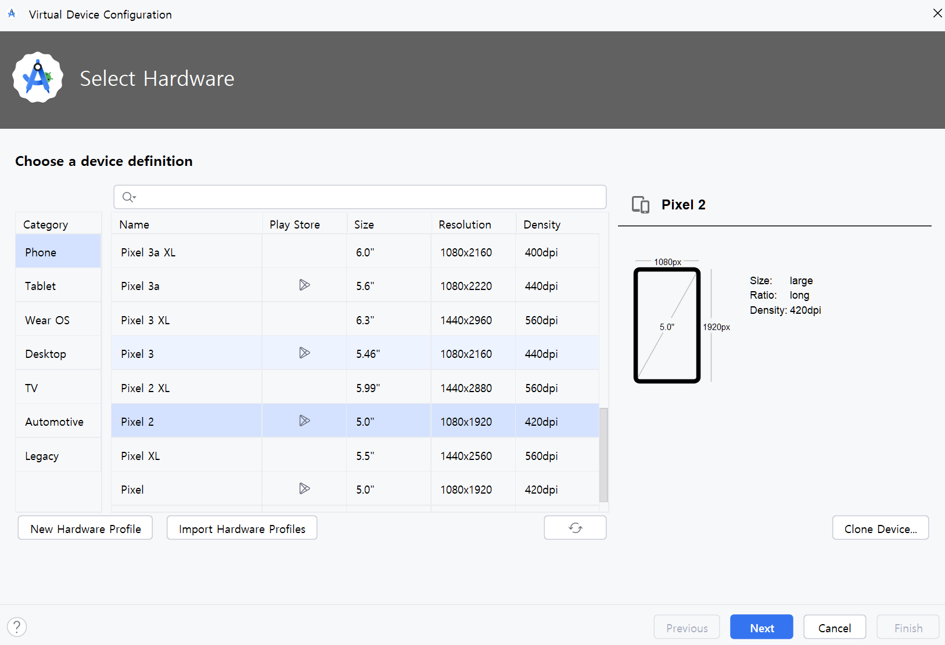Select the Pixel 3a XL device row
Viewport: 945px width, 645px height.
pyautogui.click(x=355, y=252)
